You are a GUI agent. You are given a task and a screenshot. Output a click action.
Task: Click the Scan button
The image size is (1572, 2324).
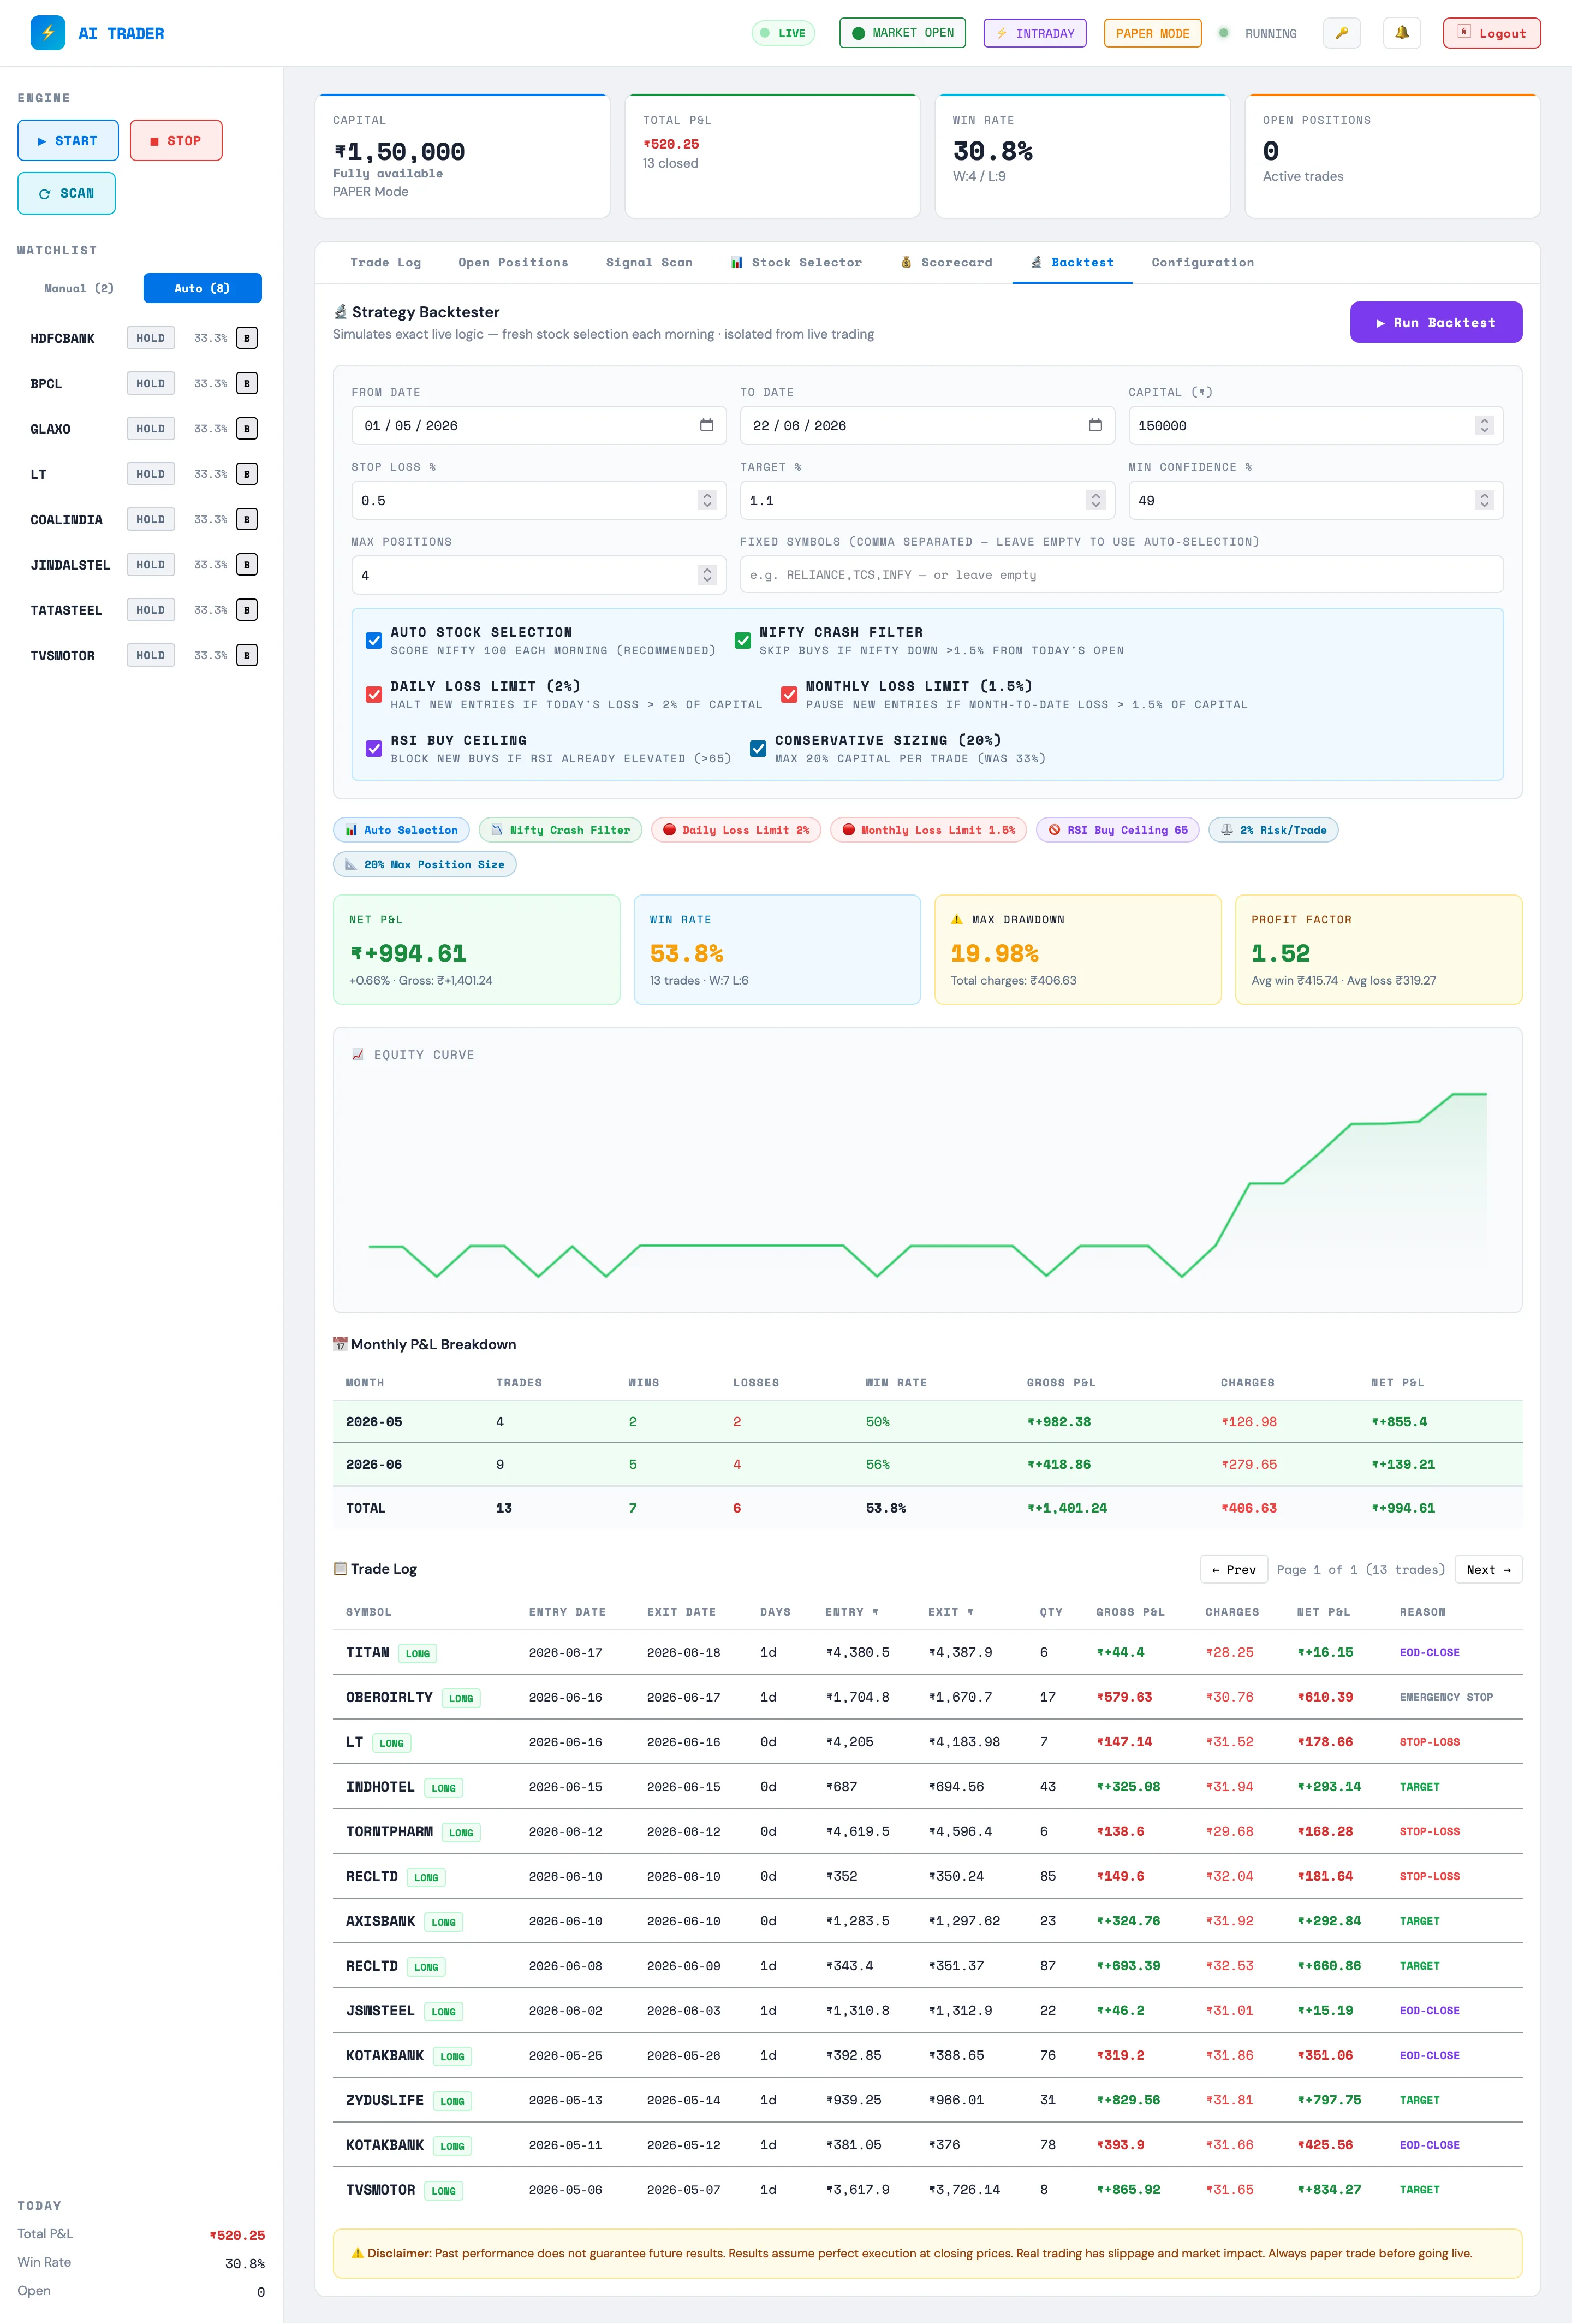(x=67, y=193)
